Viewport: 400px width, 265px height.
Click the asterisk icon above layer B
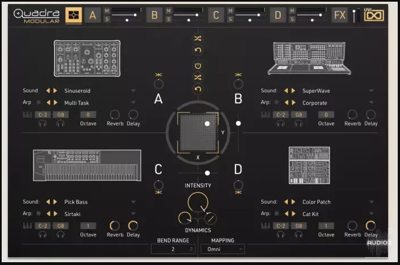pyautogui.click(x=238, y=75)
